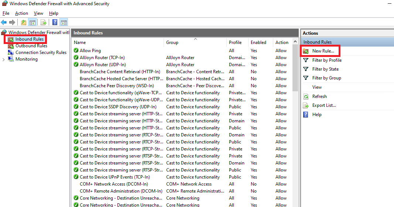394x207 pixels.
Task: Select COM+ Network Access (DCOM-In) rule
Action: click(x=114, y=184)
